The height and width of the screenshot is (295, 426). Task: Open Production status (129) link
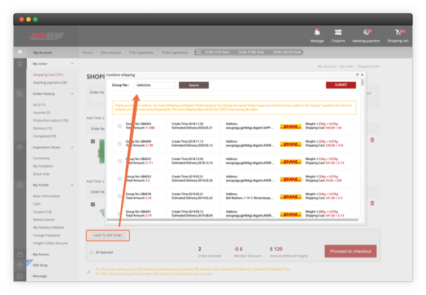click(51, 121)
